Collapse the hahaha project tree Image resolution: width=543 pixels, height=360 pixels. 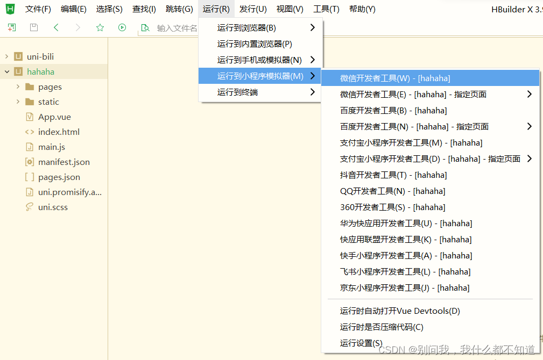point(6,71)
